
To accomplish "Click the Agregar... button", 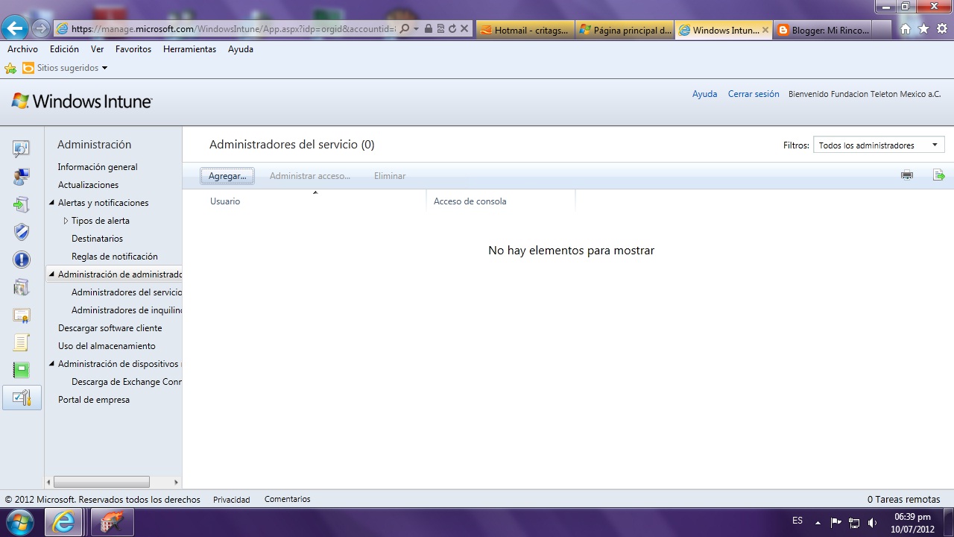I will [227, 176].
